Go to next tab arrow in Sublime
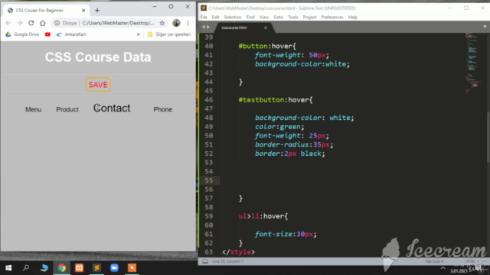This screenshot has width=490, height=275. tap(207, 27)
